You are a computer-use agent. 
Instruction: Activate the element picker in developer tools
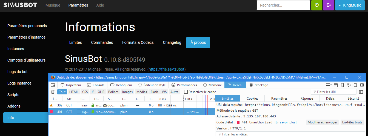53,85
